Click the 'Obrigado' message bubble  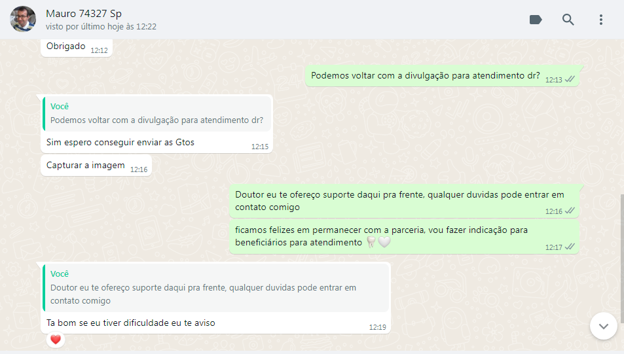coord(77,47)
